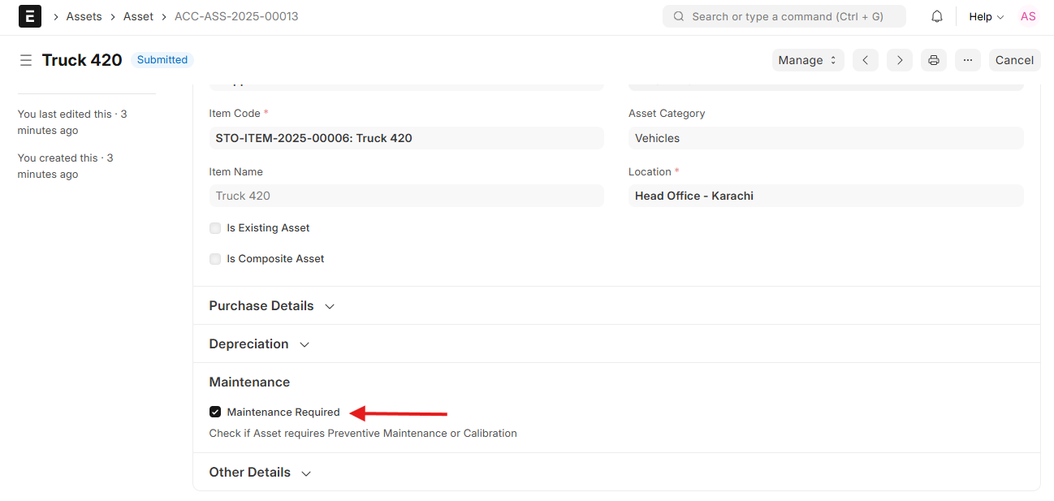The width and height of the screenshot is (1054, 501).
Task: Open the three-dot more options menu
Action: [x=967, y=60]
